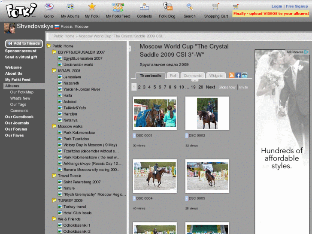Go to Next page of thumbnails
The image size is (312, 234).
210,87
